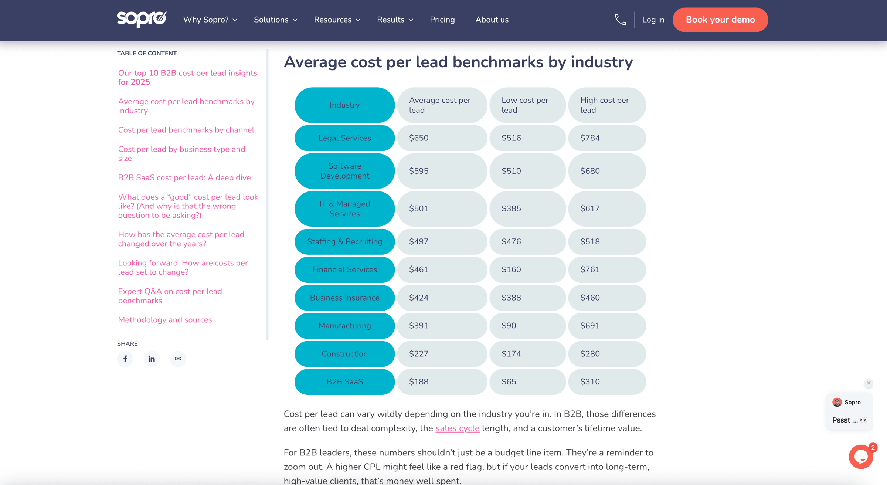Click the phone icon in the header
This screenshot has height=485, width=887.
[x=620, y=20]
